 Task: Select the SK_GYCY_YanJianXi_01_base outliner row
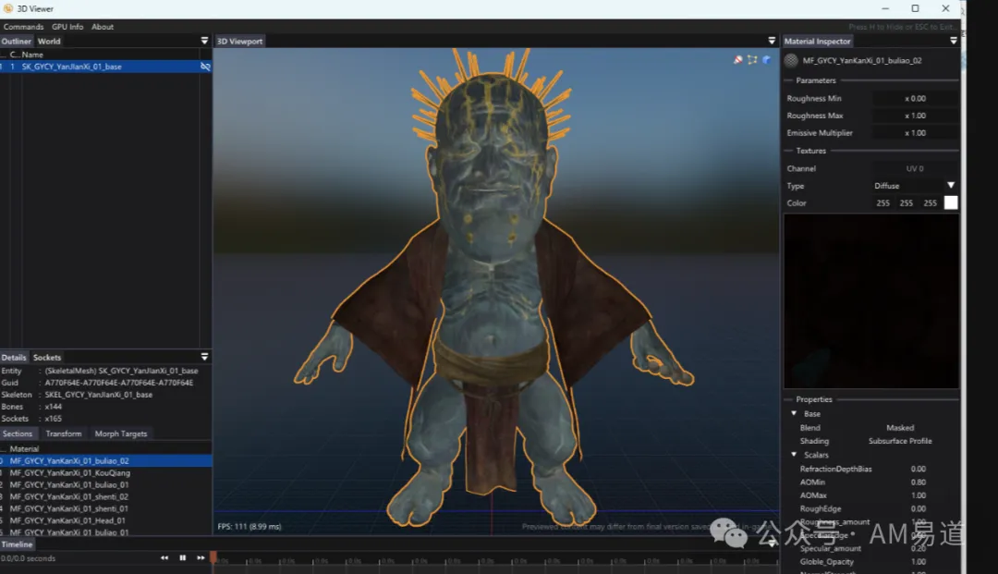pos(105,67)
